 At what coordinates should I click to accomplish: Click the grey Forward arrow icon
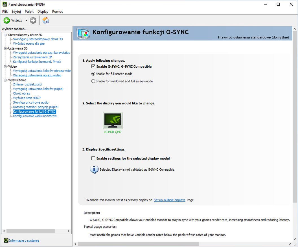point(33,20)
